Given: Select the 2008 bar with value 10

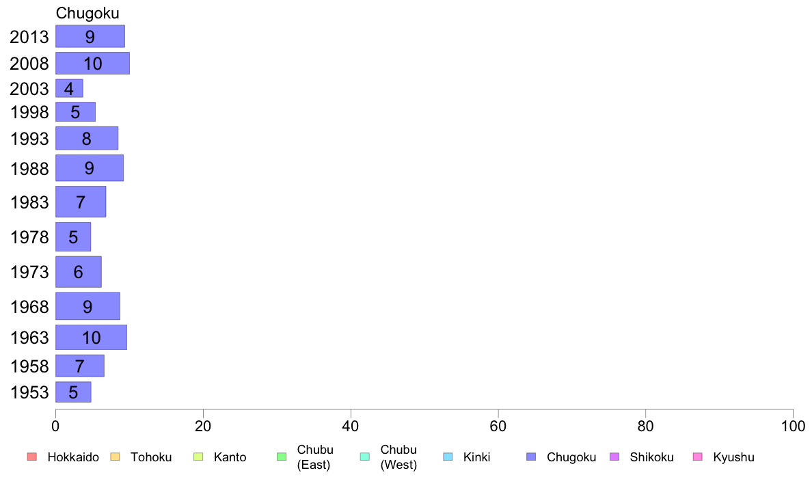Looking at the screenshot, I should click(x=93, y=63).
